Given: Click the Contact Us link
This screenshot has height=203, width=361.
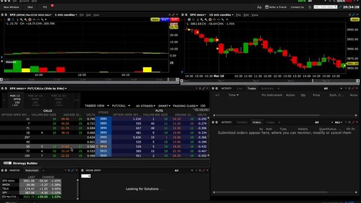Looking at the screenshot, I should click(x=297, y=7).
